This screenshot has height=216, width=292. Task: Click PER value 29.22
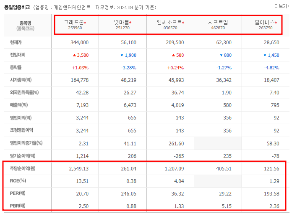[225, 194]
